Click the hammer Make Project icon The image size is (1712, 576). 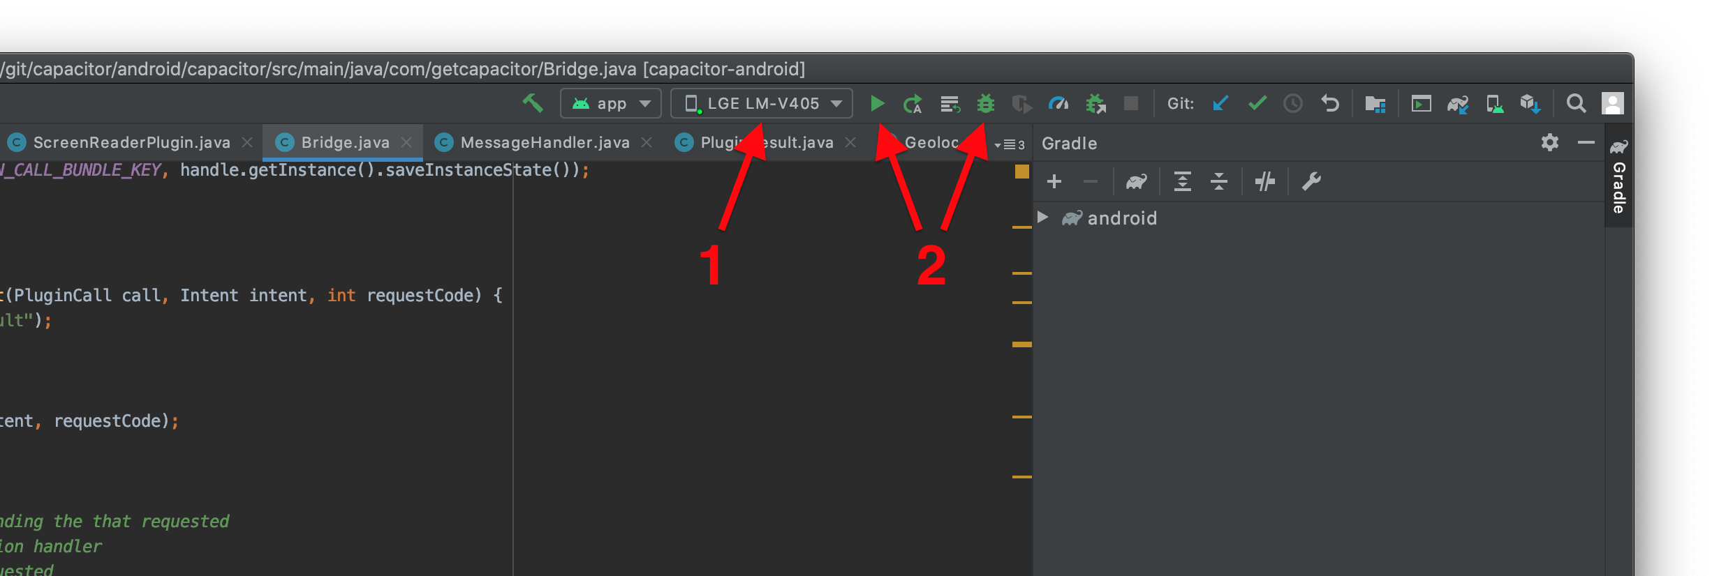click(533, 103)
